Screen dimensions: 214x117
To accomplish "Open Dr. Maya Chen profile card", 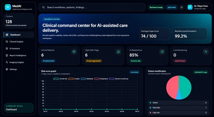I will [x=199, y=7].
